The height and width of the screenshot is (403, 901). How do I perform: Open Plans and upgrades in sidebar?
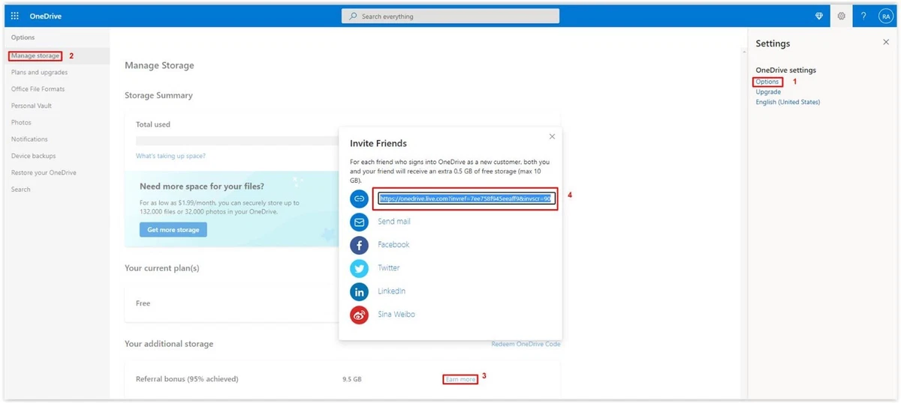[39, 73]
